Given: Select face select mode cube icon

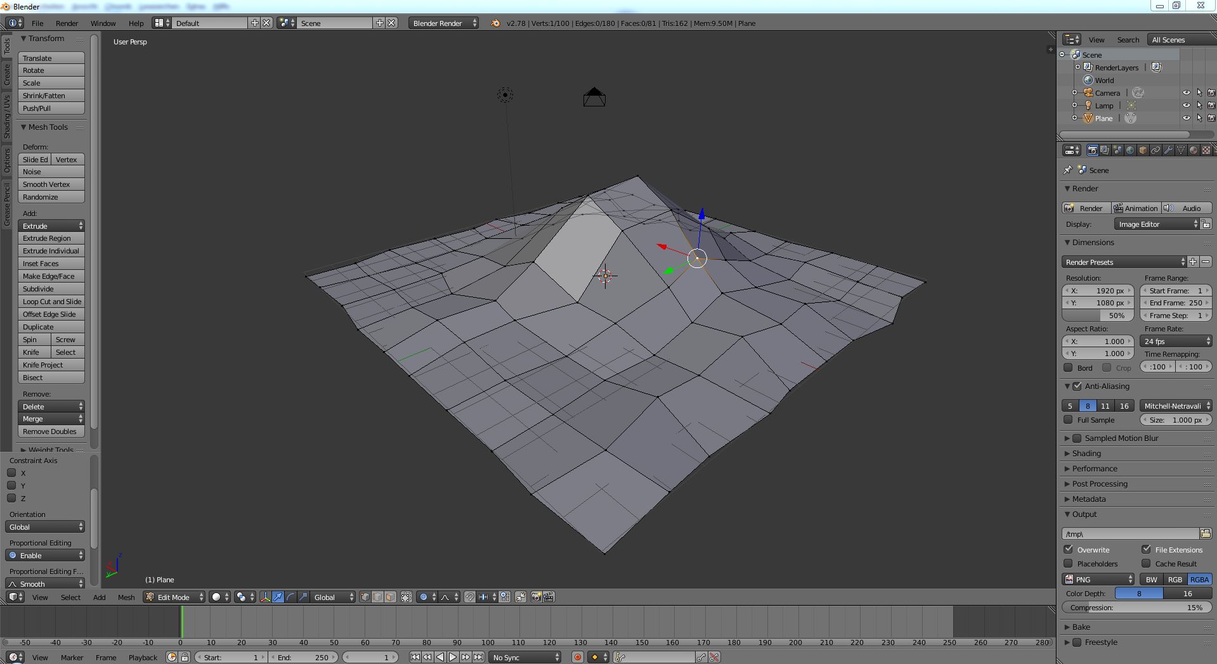Looking at the screenshot, I should click(390, 597).
